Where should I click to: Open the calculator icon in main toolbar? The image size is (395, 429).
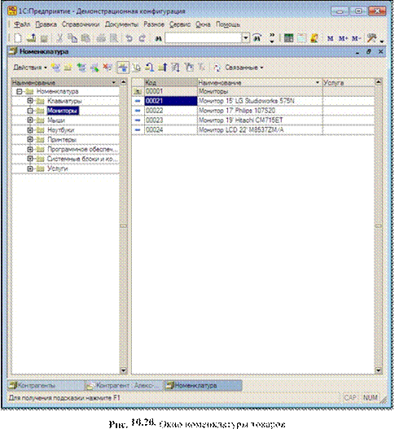tap(288, 38)
